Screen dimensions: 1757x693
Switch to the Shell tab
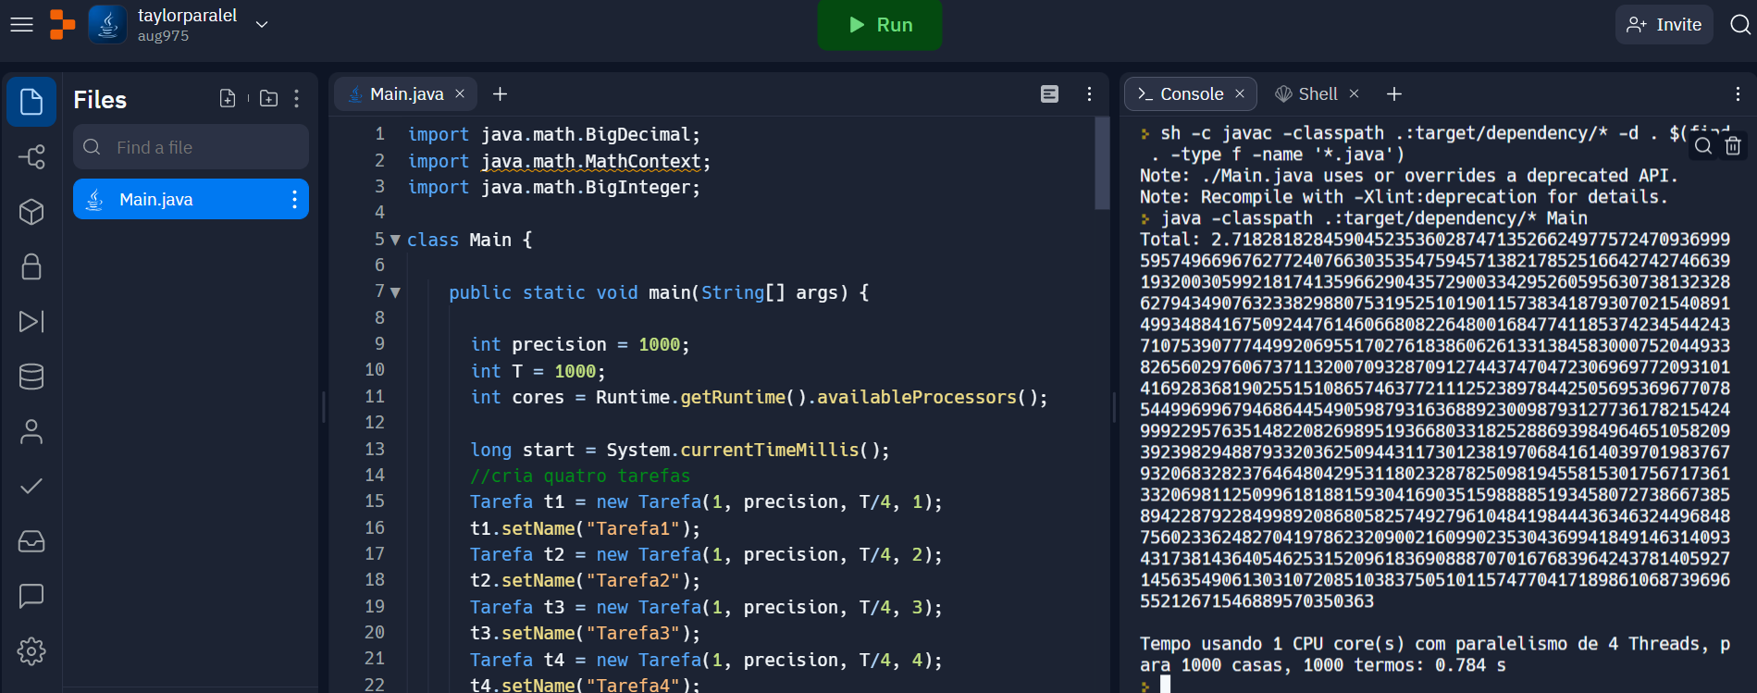click(1317, 93)
